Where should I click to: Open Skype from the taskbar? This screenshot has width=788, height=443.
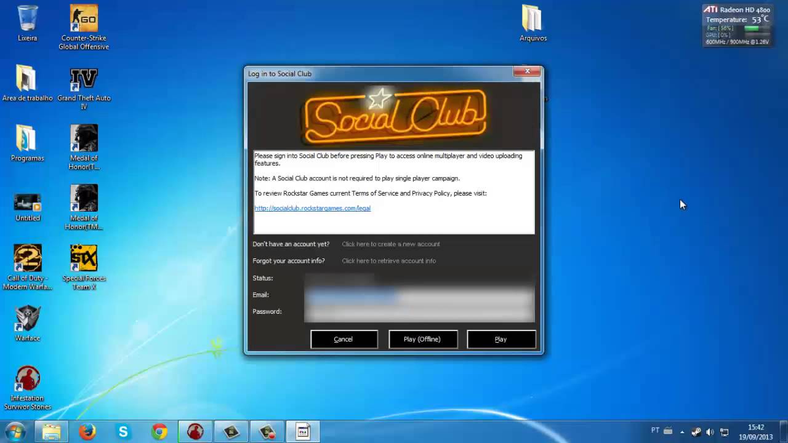(123, 432)
